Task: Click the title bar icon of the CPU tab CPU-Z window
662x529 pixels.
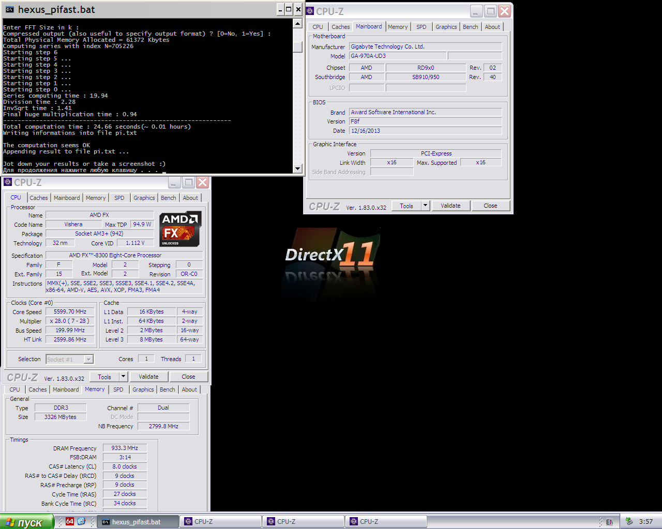Action: (x=8, y=182)
